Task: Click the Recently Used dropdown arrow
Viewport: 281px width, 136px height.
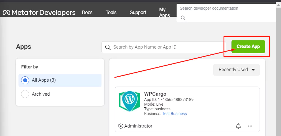Action: pyautogui.click(x=253, y=70)
